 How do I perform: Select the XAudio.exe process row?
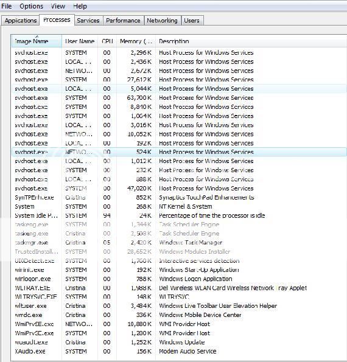coord(179,351)
